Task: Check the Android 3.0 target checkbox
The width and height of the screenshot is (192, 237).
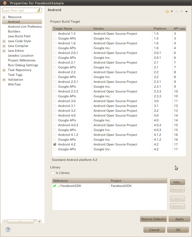Action: (x=55, y=101)
